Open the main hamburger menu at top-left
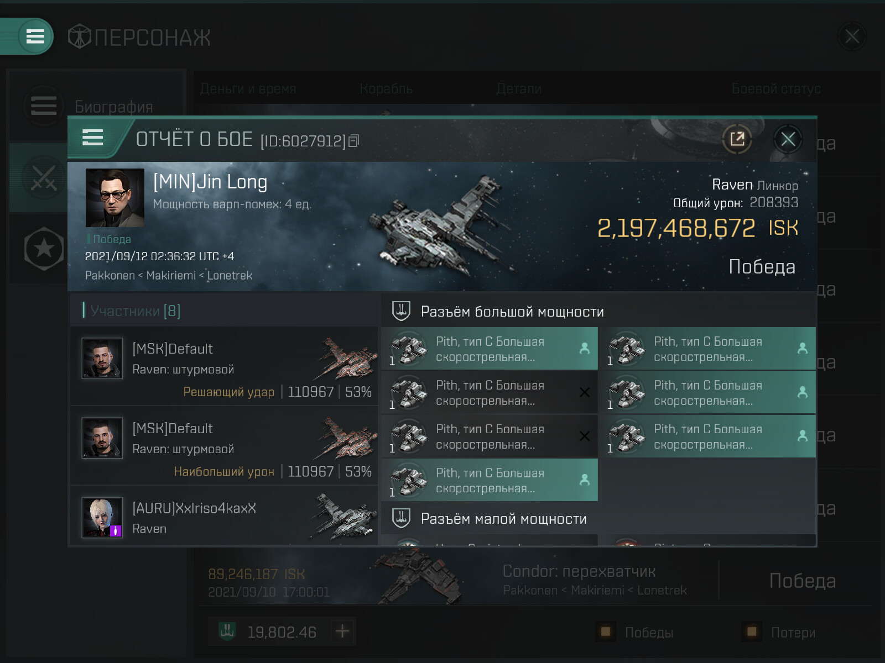The width and height of the screenshot is (885, 663). (x=35, y=36)
